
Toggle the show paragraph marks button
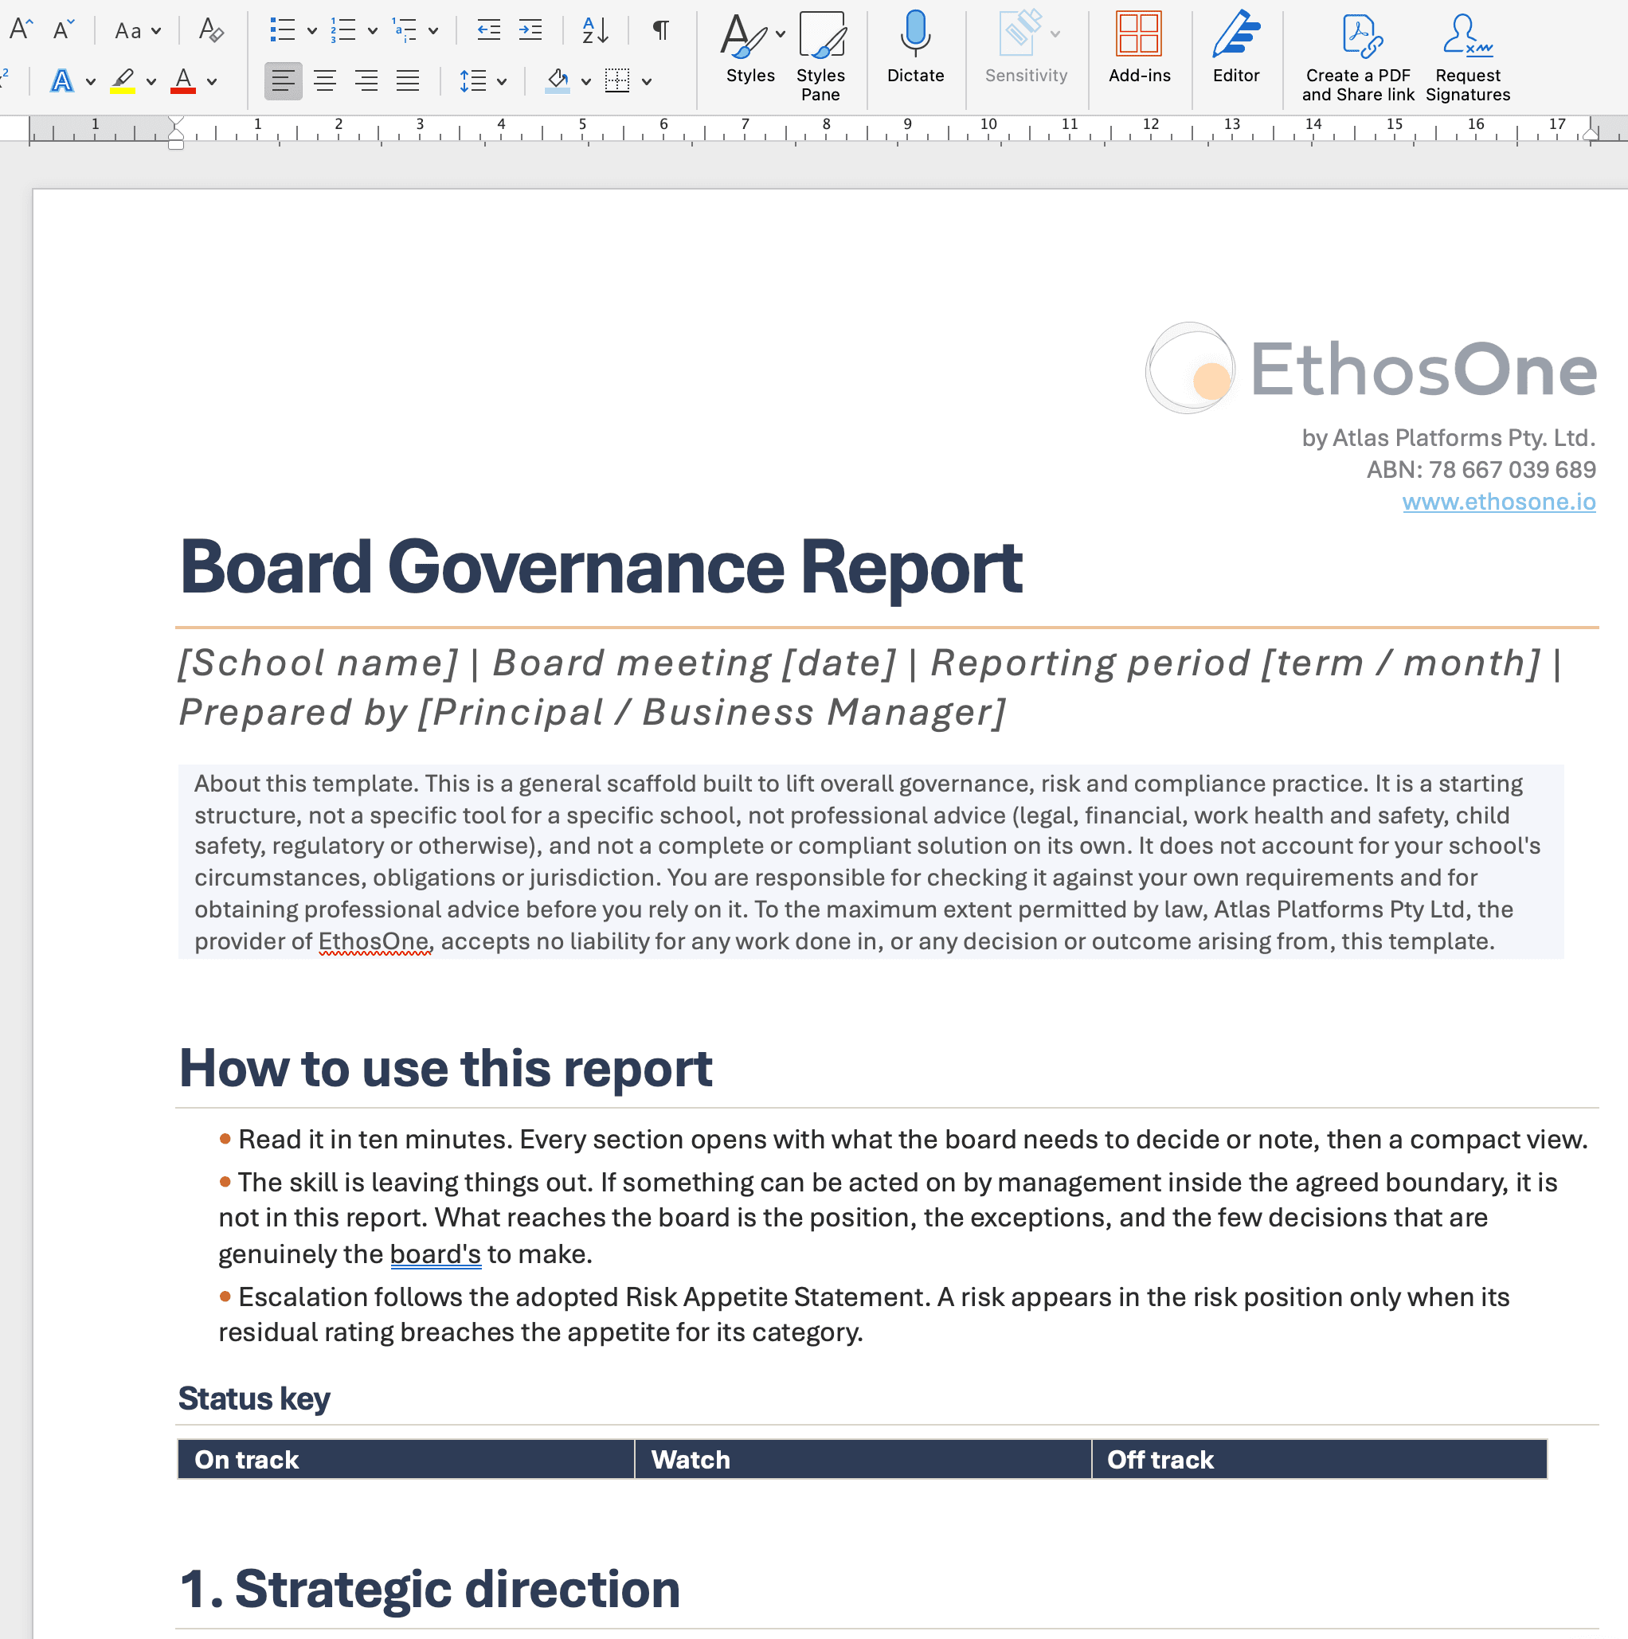(x=661, y=30)
